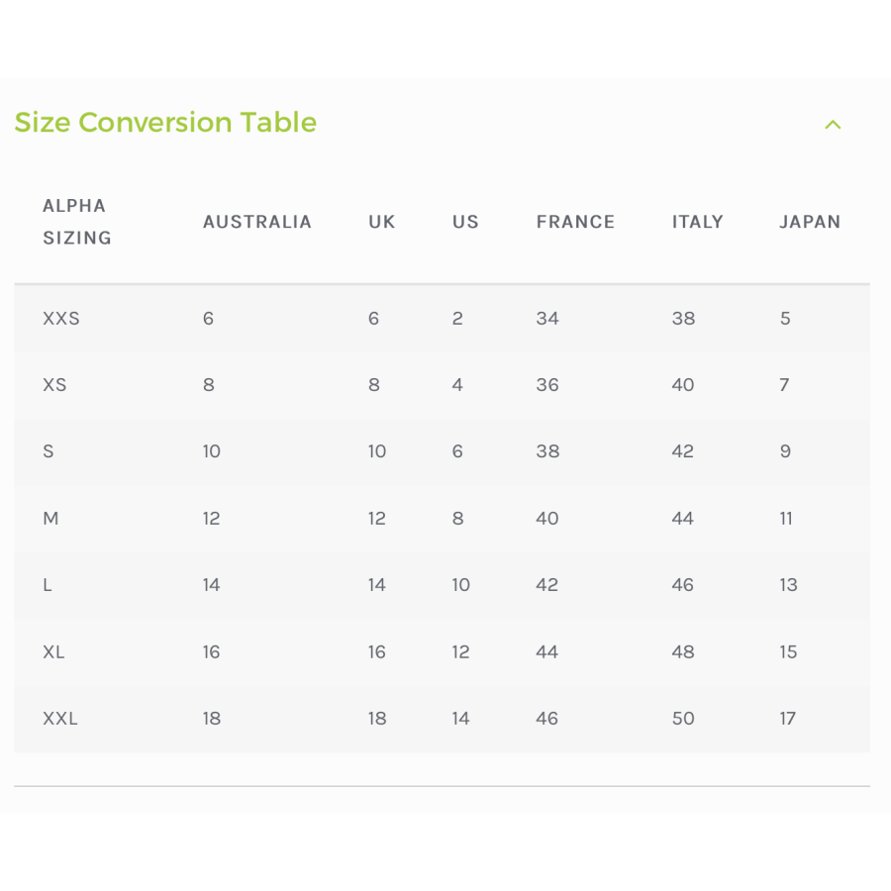Select the France column header

coord(575,222)
